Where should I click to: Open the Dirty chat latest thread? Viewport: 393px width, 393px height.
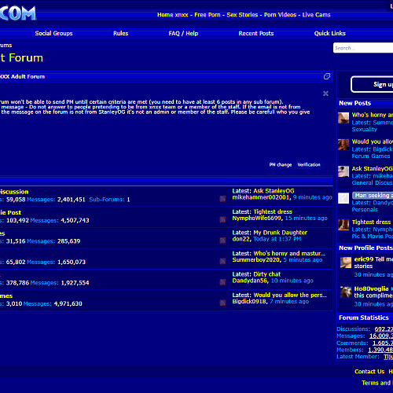pyautogui.click(x=267, y=274)
